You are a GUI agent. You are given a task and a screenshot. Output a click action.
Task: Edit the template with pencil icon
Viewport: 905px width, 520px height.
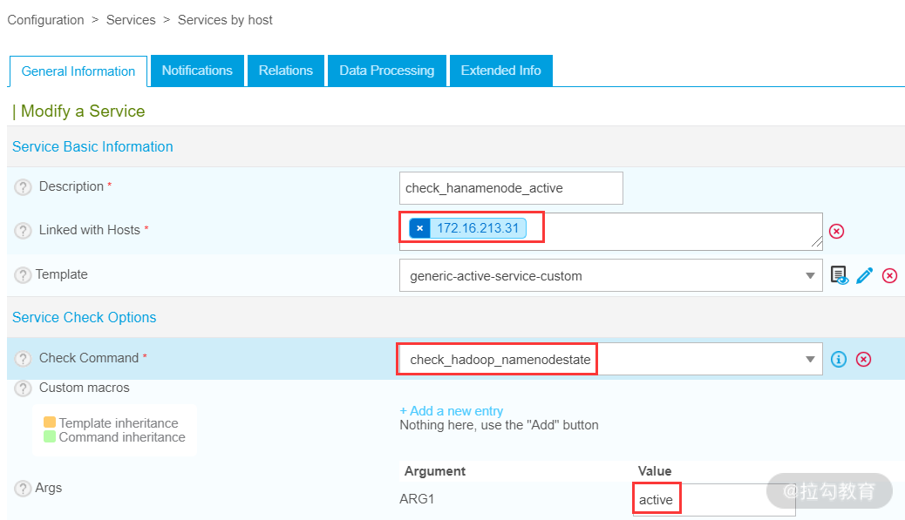pos(865,275)
